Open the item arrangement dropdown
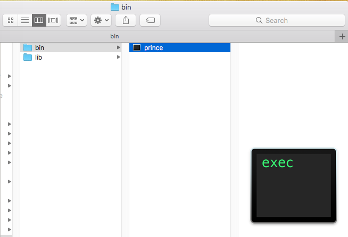The width and height of the screenshot is (348, 237). tap(77, 20)
